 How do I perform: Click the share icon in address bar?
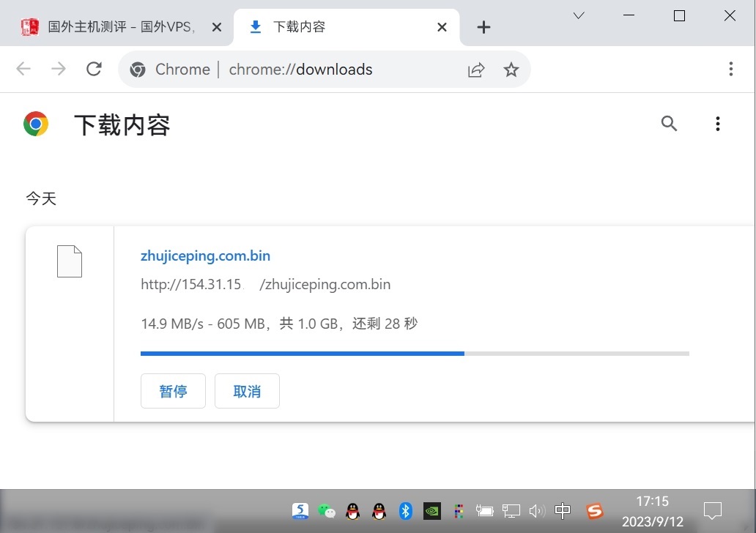coord(476,70)
